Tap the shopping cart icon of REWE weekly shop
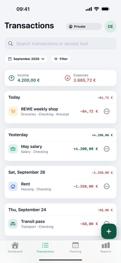121x263 pixels. [x=13, y=111]
